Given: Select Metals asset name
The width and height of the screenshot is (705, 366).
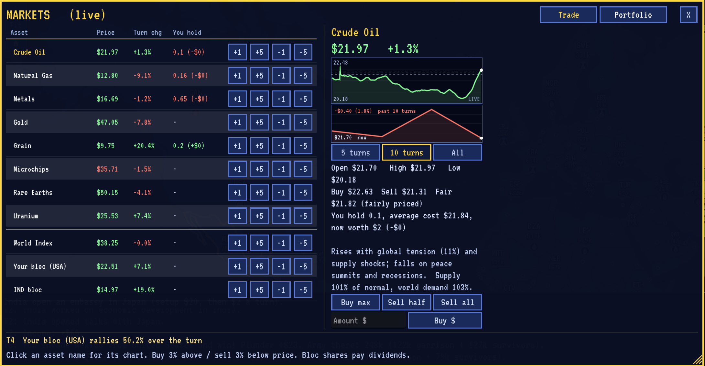Looking at the screenshot, I should click(x=24, y=99).
